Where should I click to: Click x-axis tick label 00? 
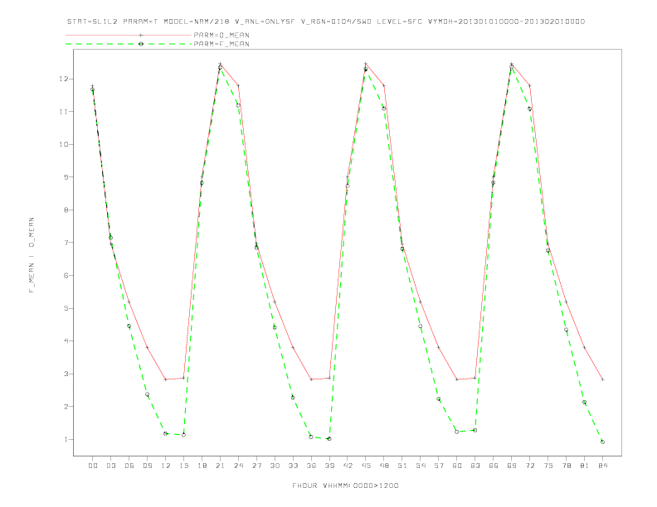pyautogui.click(x=93, y=466)
